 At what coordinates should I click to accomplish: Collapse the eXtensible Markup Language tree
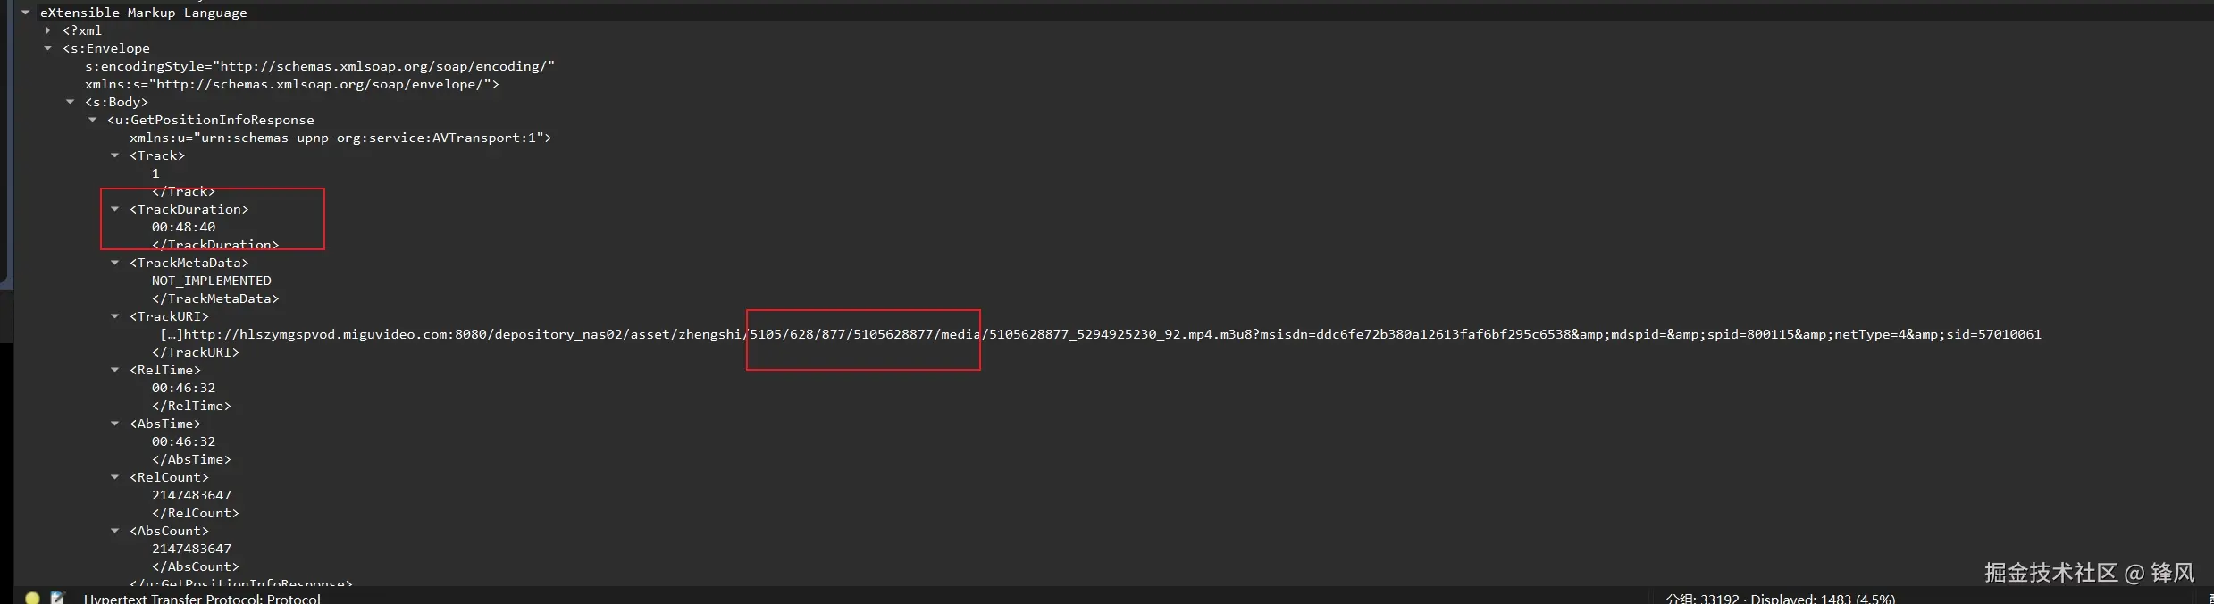[x=26, y=13]
